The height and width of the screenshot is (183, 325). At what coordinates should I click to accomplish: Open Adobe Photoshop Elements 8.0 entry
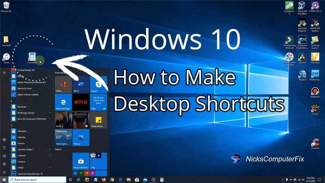click(31, 82)
